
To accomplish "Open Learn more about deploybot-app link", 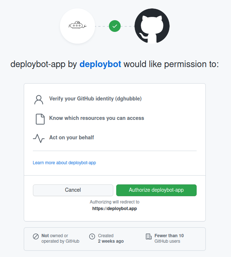I will pyautogui.click(x=64, y=163).
